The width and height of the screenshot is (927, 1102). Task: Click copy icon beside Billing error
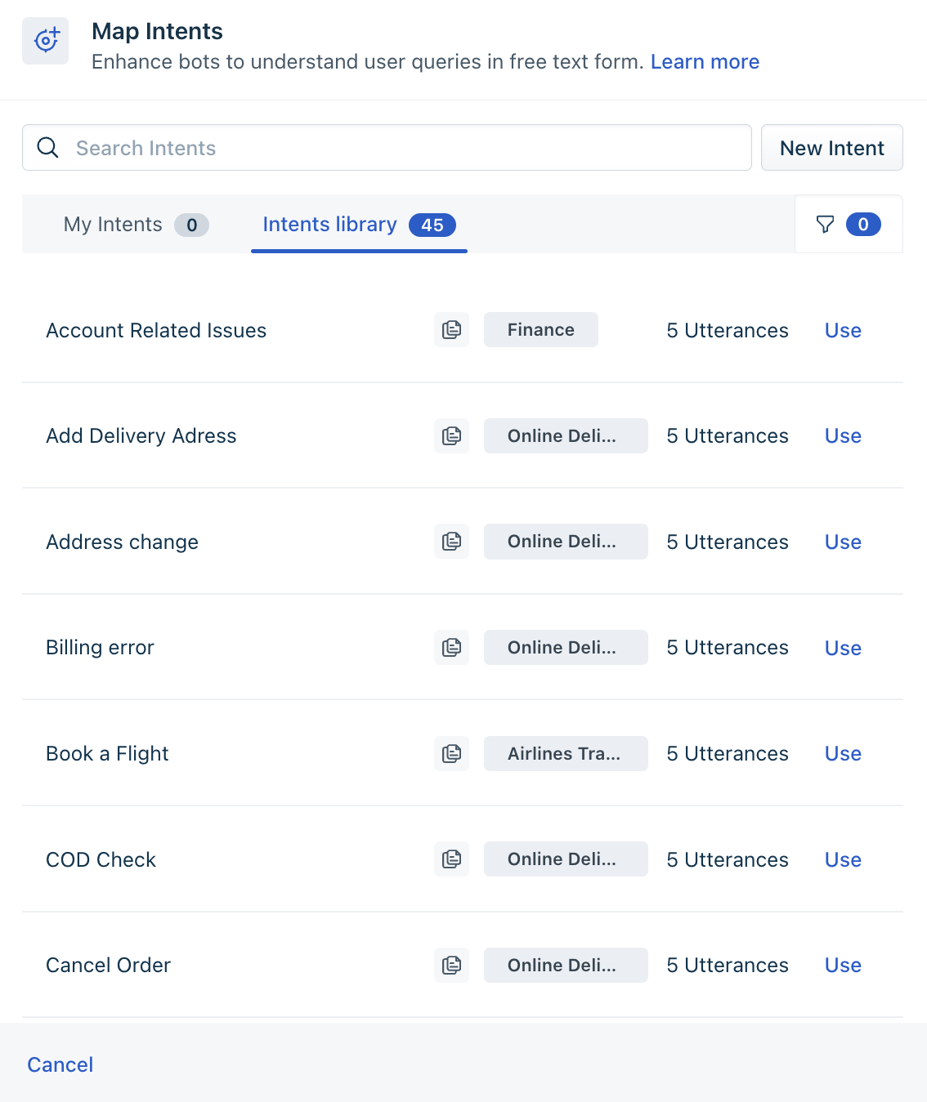pos(451,648)
